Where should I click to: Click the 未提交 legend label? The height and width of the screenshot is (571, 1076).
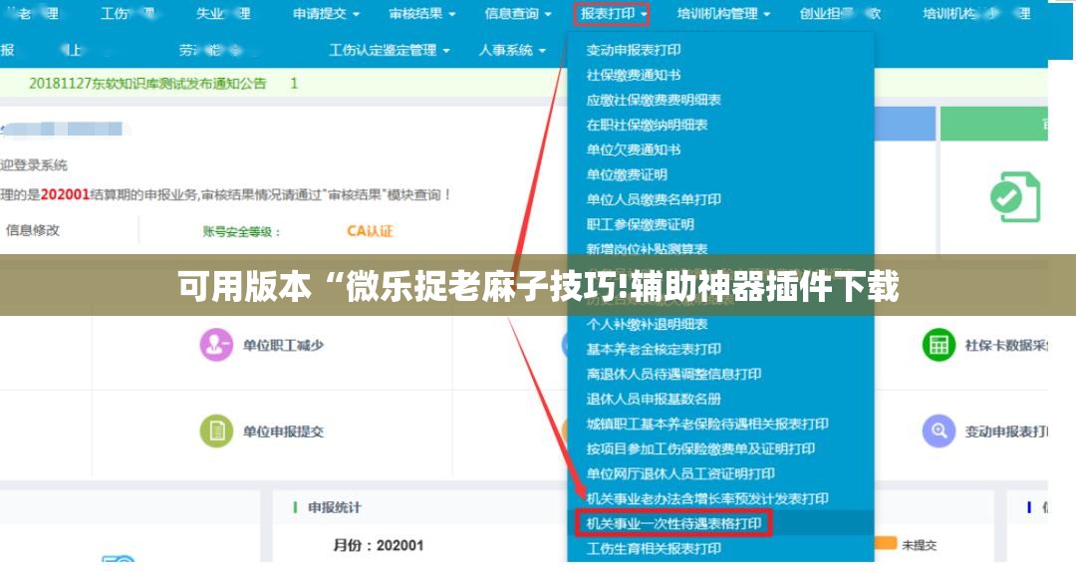click(919, 545)
